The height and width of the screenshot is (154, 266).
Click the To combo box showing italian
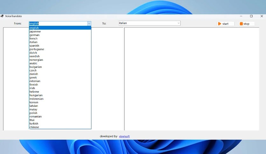point(150,23)
